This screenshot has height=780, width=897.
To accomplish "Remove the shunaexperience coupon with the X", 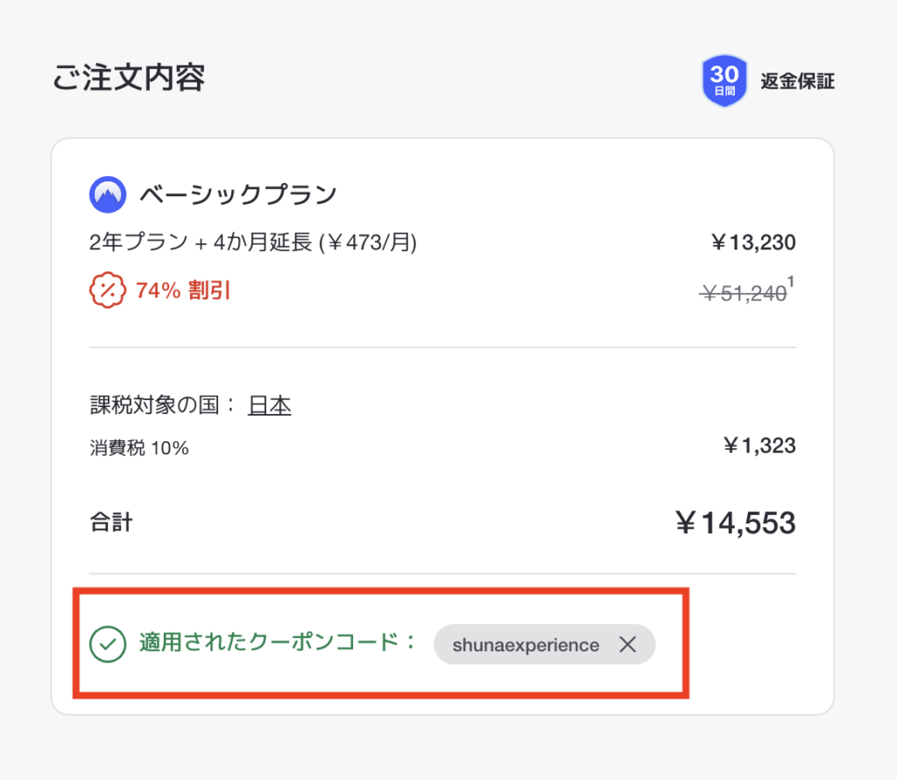I will 628,644.
